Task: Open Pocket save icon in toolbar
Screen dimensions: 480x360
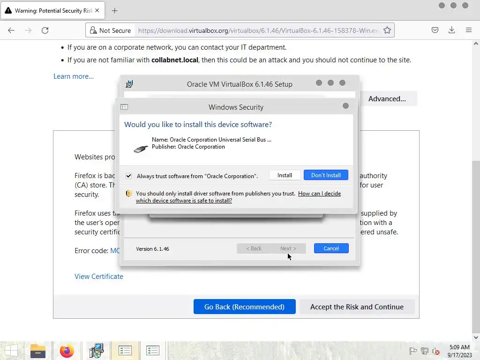Action: tap(435, 30)
